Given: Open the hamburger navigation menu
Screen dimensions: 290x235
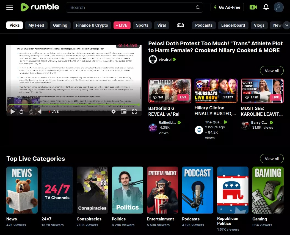Looking at the screenshot, I should tap(10, 7).
